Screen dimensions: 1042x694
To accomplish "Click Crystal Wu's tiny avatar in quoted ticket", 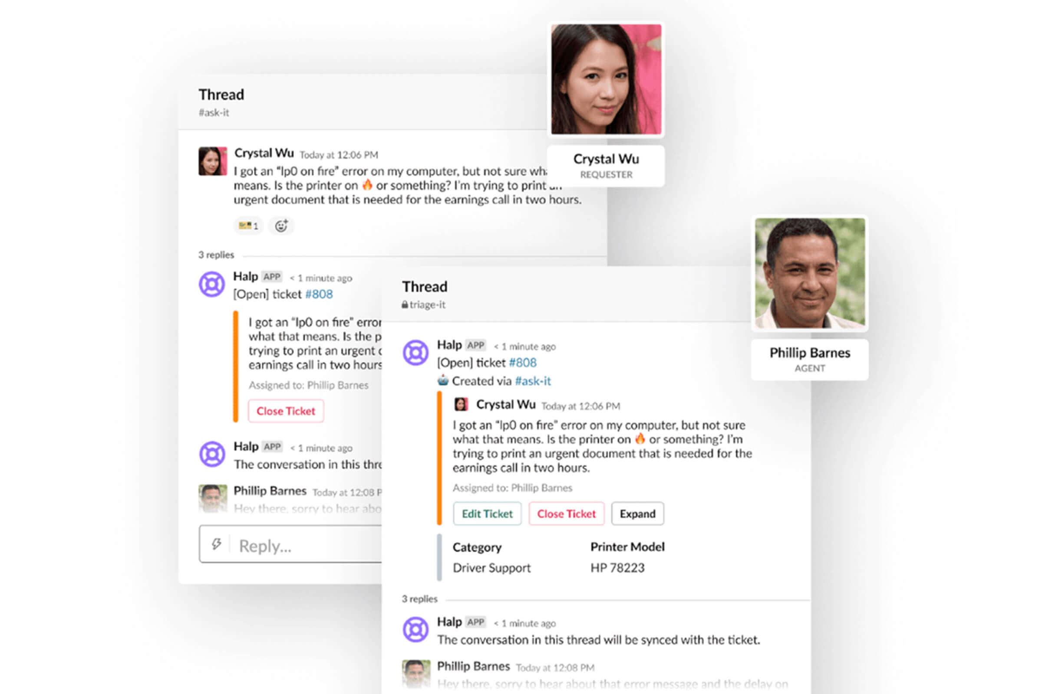I will click(461, 404).
